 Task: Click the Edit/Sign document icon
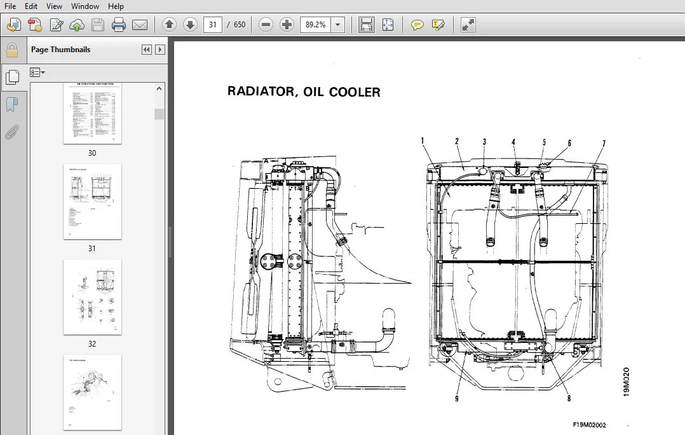(56, 25)
